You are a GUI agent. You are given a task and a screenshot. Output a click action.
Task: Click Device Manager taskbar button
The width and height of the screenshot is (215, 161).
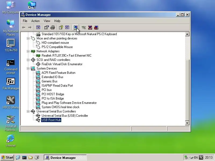pos(65,158)
